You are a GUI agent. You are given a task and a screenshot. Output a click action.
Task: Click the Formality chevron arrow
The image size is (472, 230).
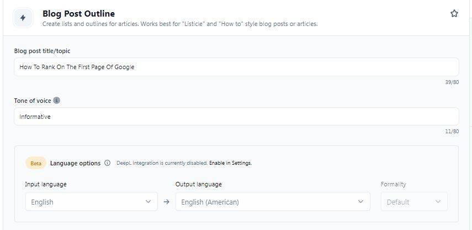[438, 201]
